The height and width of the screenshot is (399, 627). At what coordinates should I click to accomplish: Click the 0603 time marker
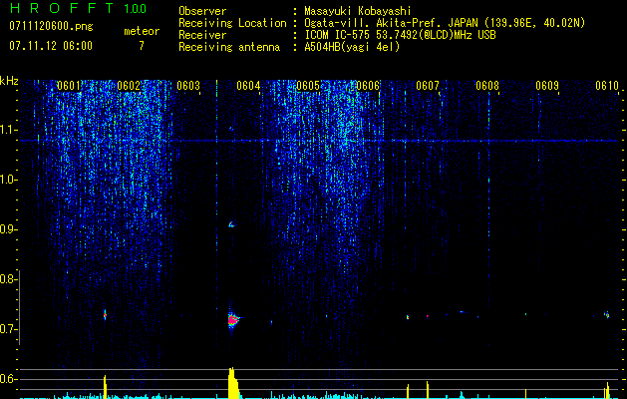click(188, 86)
